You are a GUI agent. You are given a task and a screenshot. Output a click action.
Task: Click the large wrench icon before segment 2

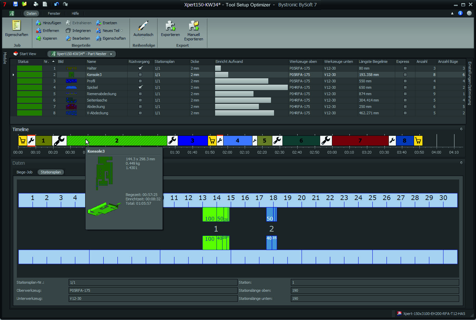(60, 141)
